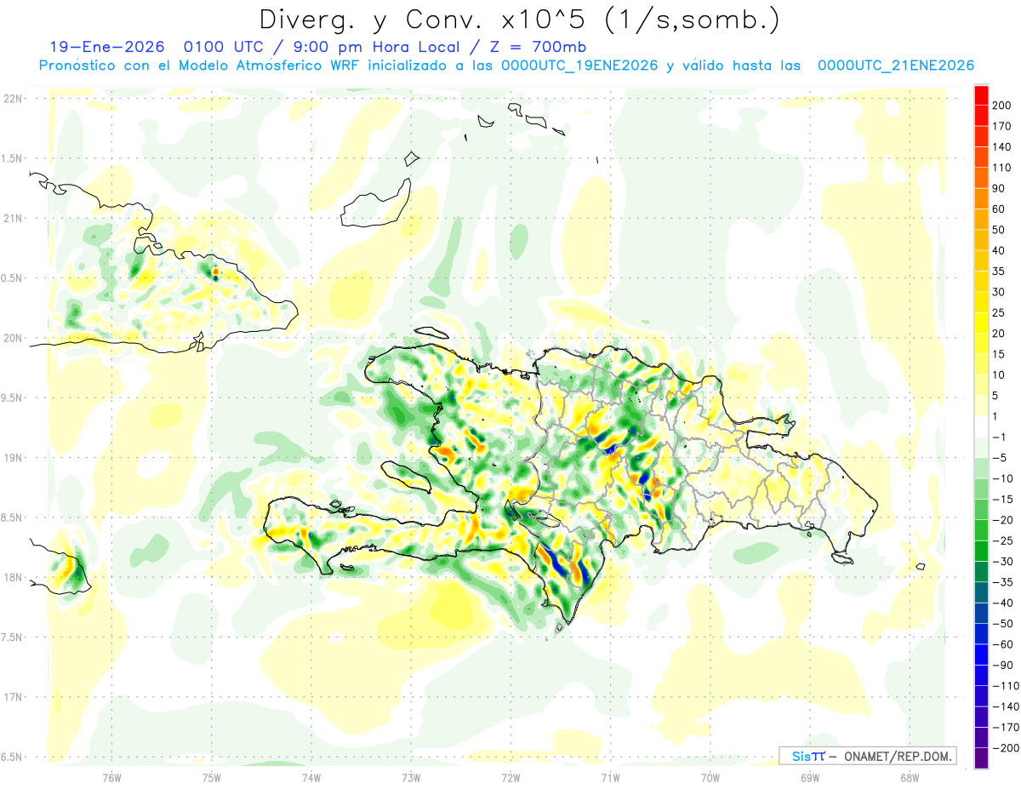Click longitude label '69W'
This screenshot has height=789, width=1021.
pyautogui.click(x=810, y=777)
